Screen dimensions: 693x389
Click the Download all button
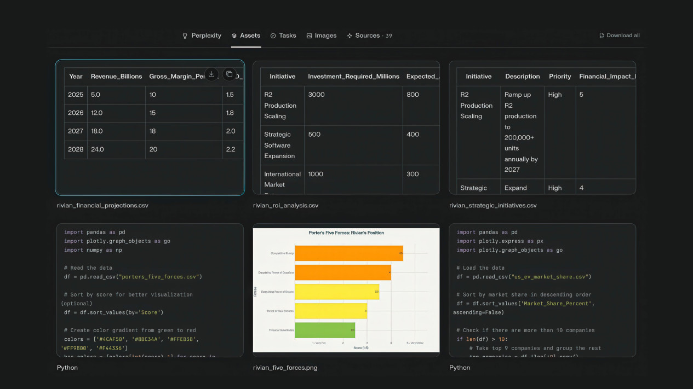[619, 36]
